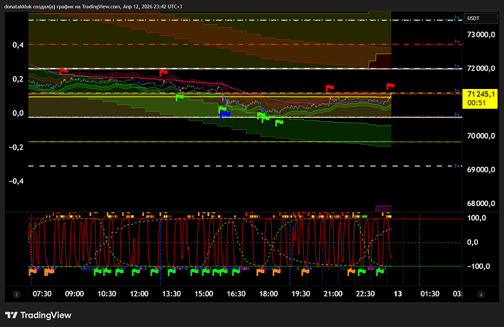Click the 1ч tag on the white 72 000,0 line
Image resolution: width=504 pixels, height=327 pixels.
[457, 66]
